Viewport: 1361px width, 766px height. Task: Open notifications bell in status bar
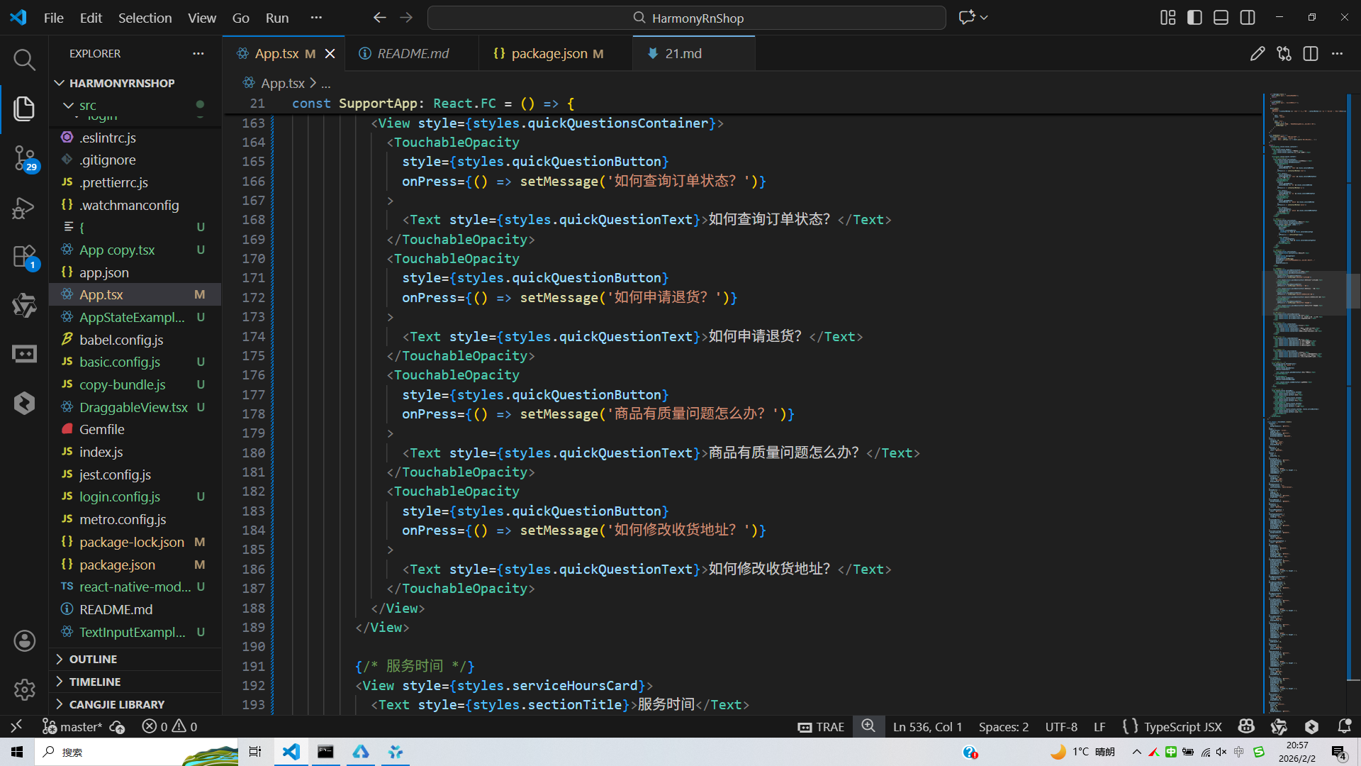tap(1344, 726)
